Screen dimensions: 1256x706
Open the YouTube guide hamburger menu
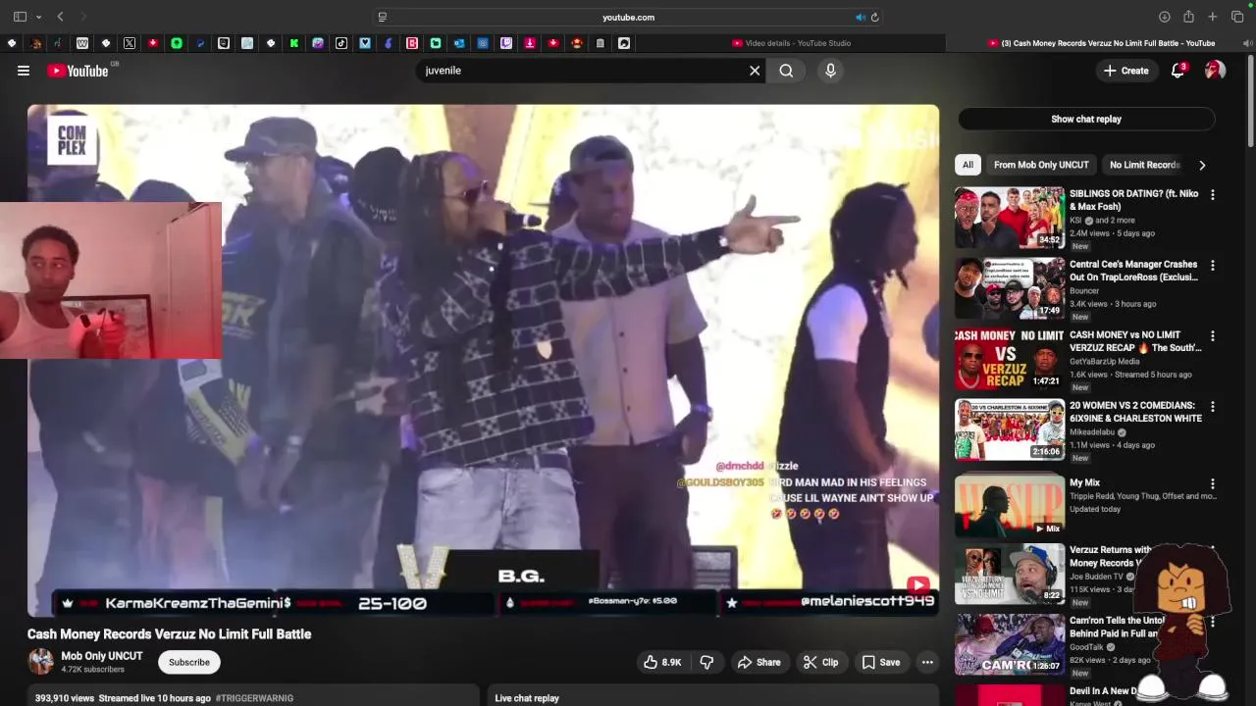pos(24,71)
